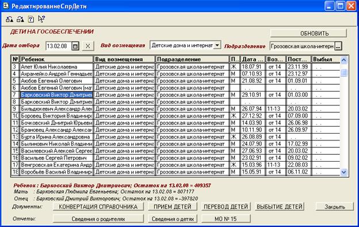Image resolution: width=359 pixels, height=227 pixels.
Task: Select row Воробьёв Василий
Action: 175,172
